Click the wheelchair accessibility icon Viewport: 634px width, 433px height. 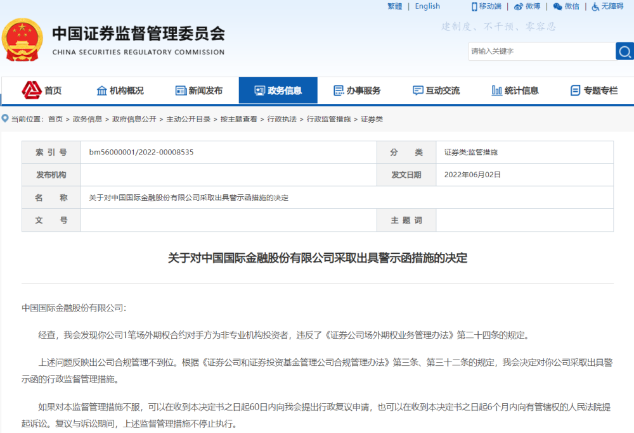(595, 6)
